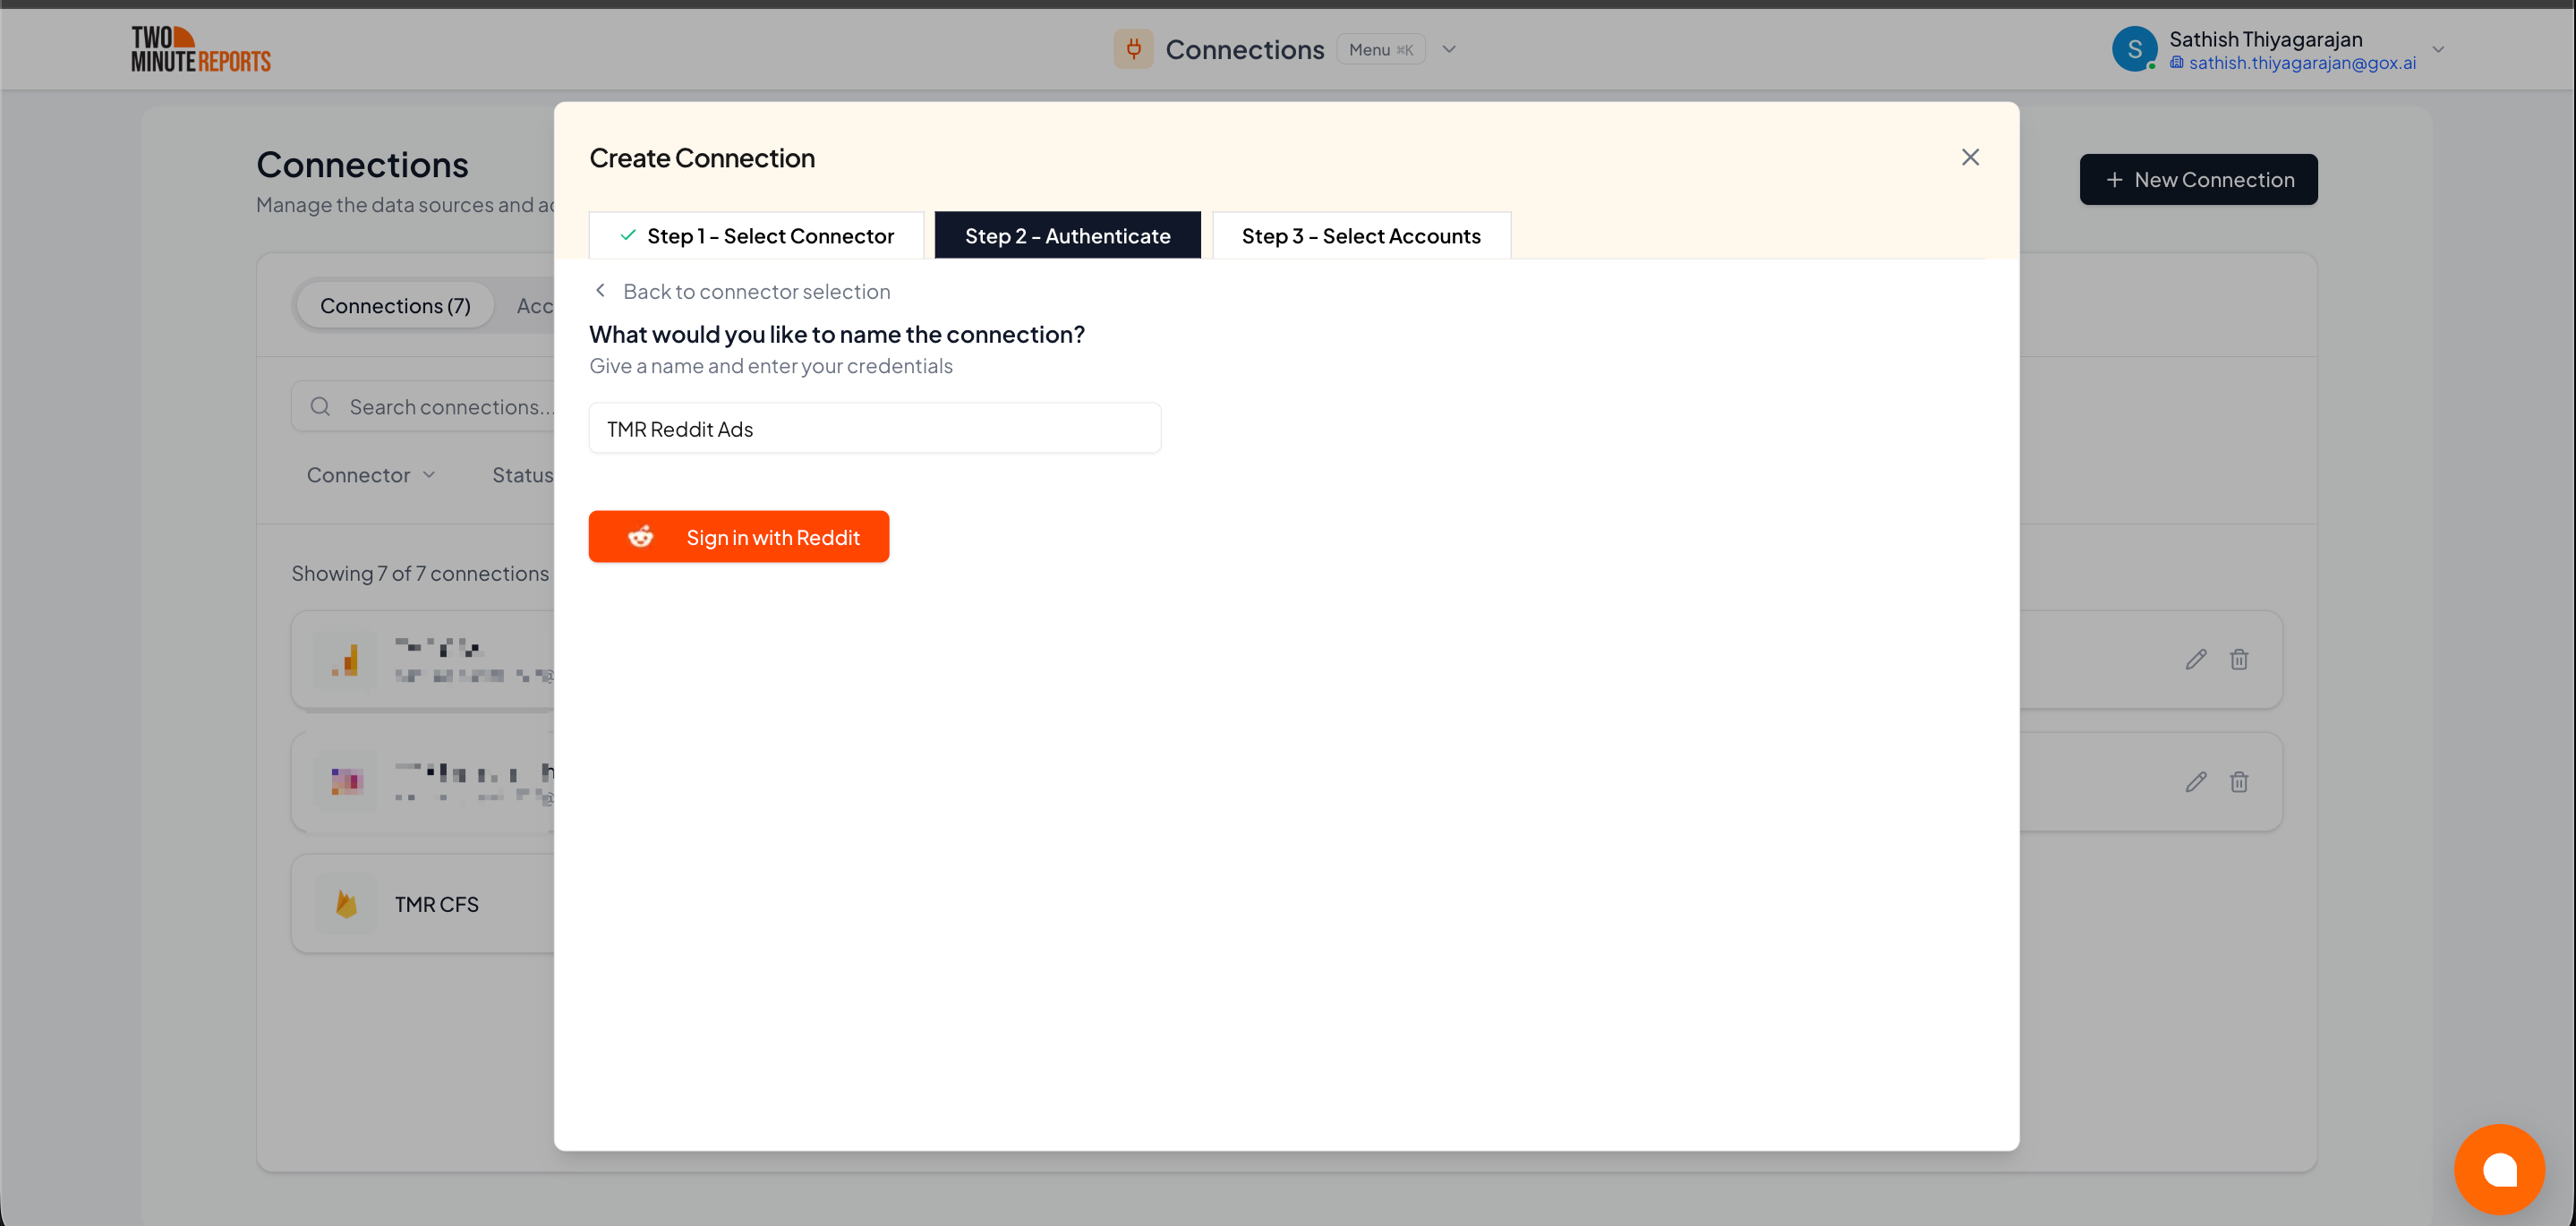Click 'What would you like to name the connection?' heading
This screenshot has width=2576, height=1226.
[x=836, y=334]
